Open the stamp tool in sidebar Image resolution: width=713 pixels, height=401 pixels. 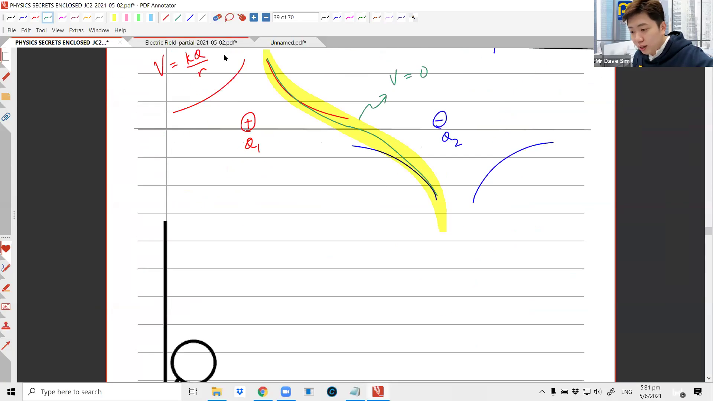(6, 326)
